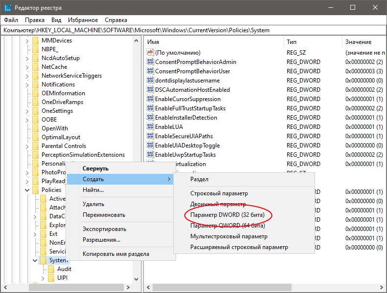Select the ConsentPromptBehaviorAdmin value icon
The height and width of the screenshot is (293, 387).
[x=150, y=62]
